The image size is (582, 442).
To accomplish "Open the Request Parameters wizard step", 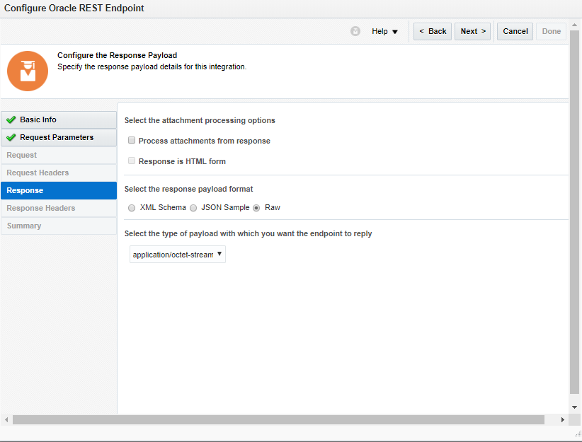I will pos(59,137).
